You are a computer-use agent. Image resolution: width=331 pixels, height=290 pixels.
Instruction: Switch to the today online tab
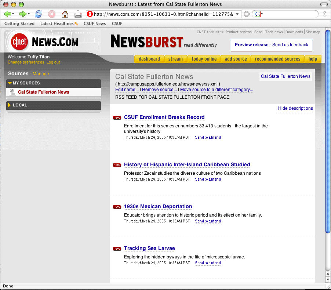204,59
